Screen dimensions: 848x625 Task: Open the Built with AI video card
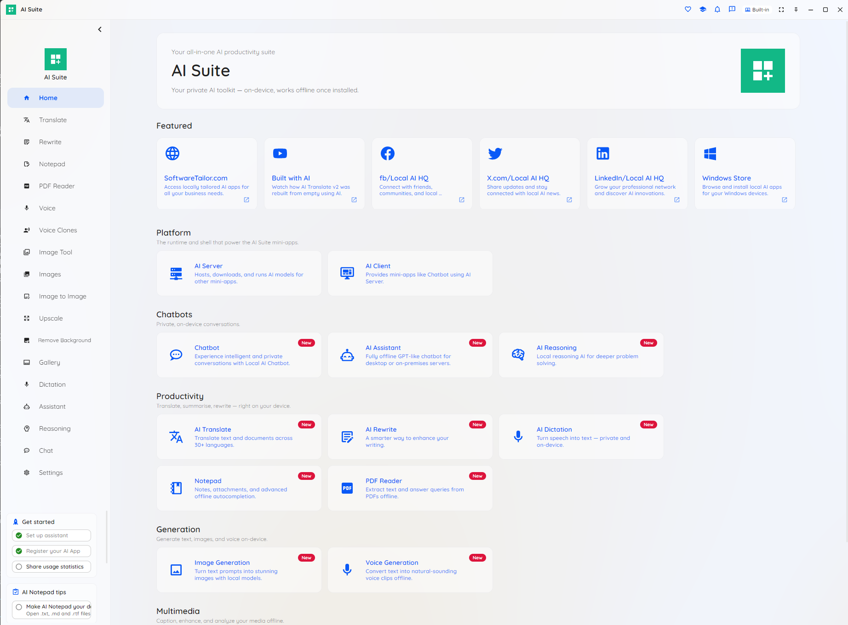coord(315,174)
